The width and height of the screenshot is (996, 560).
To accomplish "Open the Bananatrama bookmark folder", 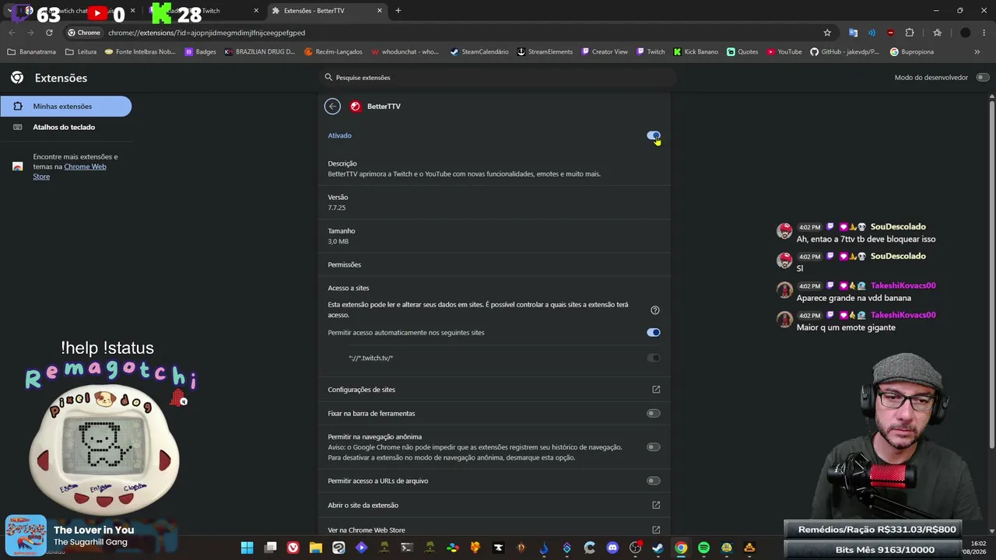I will click(x=33, y=52).
